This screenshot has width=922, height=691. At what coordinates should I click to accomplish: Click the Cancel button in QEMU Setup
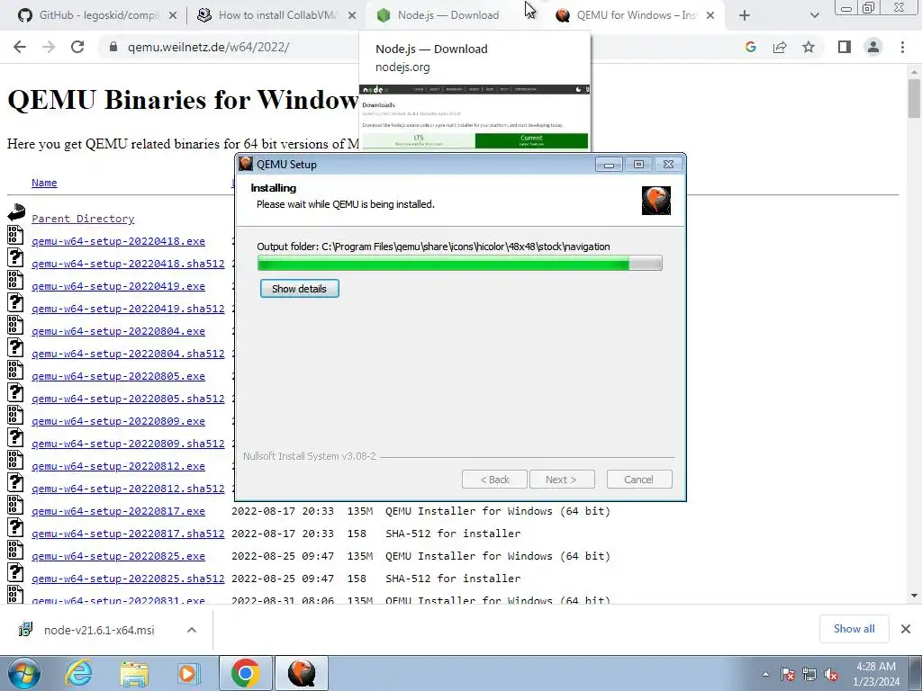pos(639,480)
